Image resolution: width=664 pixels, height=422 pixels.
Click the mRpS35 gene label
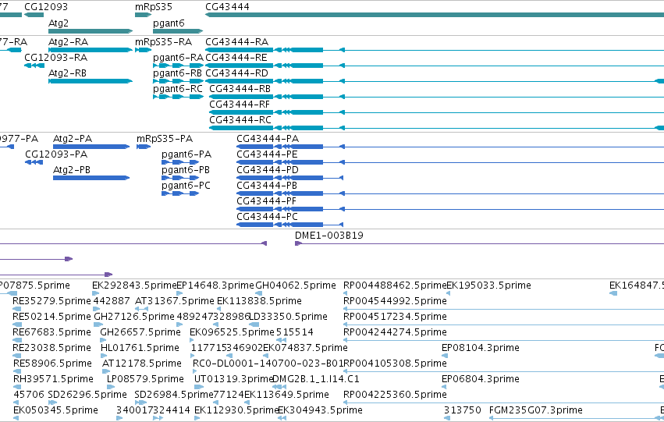tap(153, 7)
